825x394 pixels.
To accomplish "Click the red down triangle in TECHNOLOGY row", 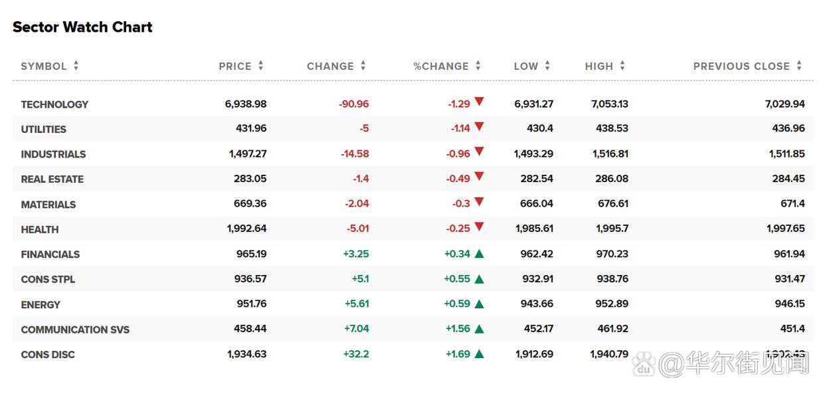I will (479, 102).
